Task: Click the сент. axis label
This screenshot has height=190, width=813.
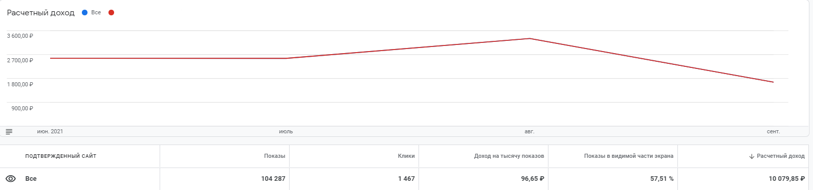Action: pyautogui.click(x=774, y=132)
